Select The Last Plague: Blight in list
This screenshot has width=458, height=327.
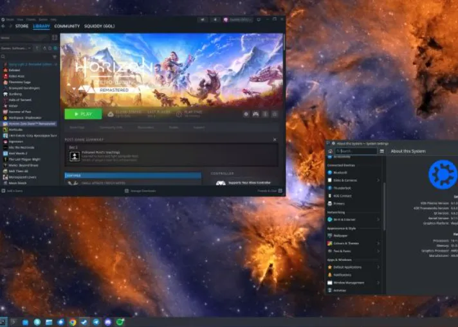29,159
